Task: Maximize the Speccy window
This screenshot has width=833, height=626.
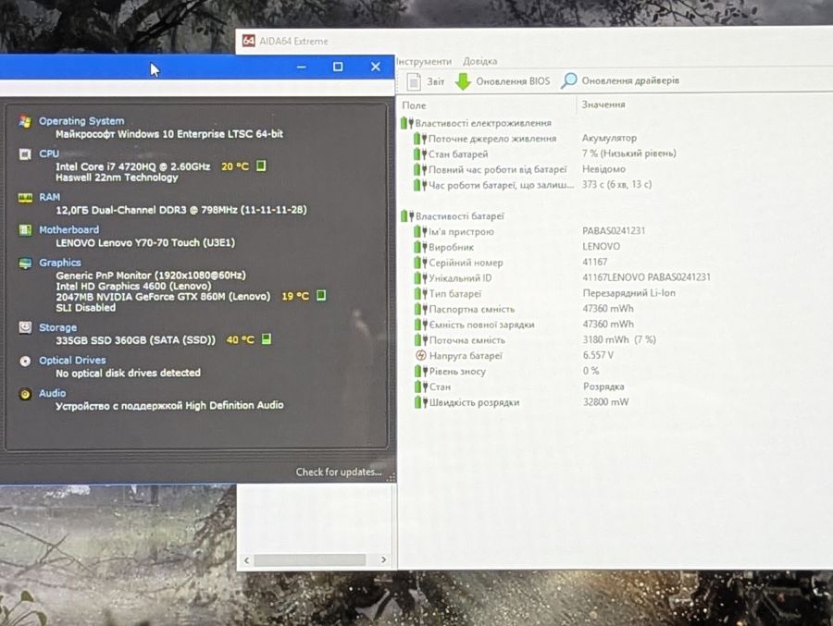Action: coord(338,67)
